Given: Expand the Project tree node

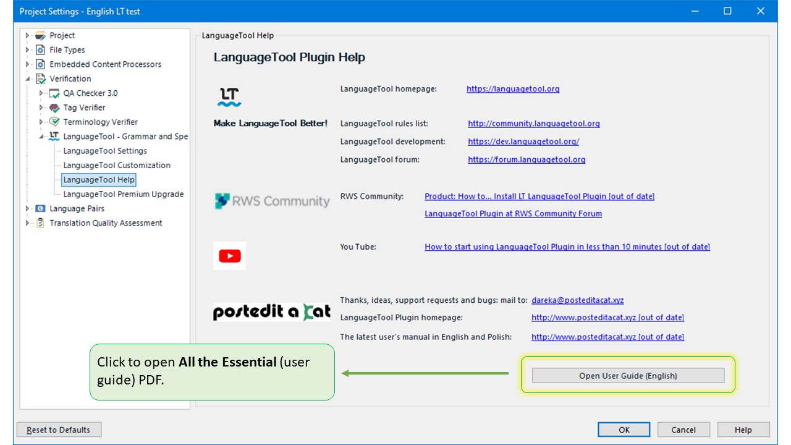Looking at the screenshot, I should tap(28, 36).
